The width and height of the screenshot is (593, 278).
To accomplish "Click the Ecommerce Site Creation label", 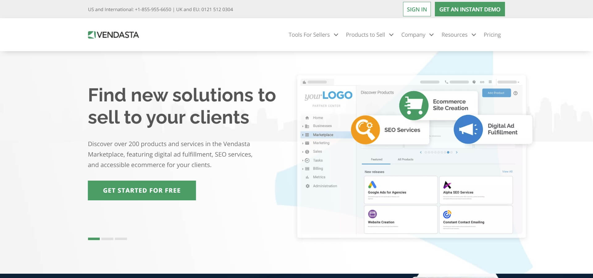I will pos(450,105).
